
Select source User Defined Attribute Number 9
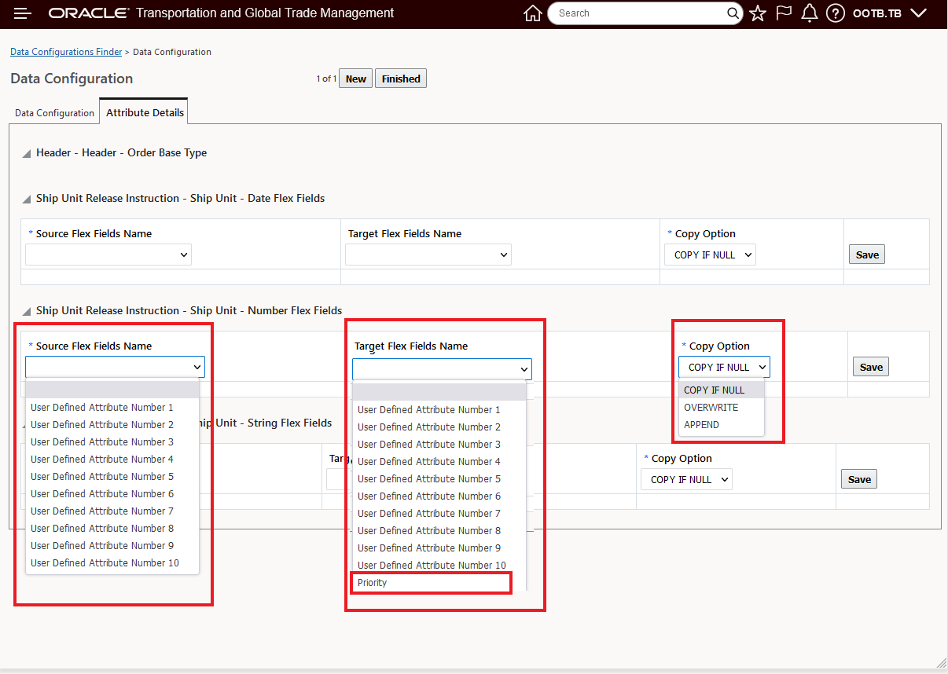pyautogui.click(x=112, y=546)
